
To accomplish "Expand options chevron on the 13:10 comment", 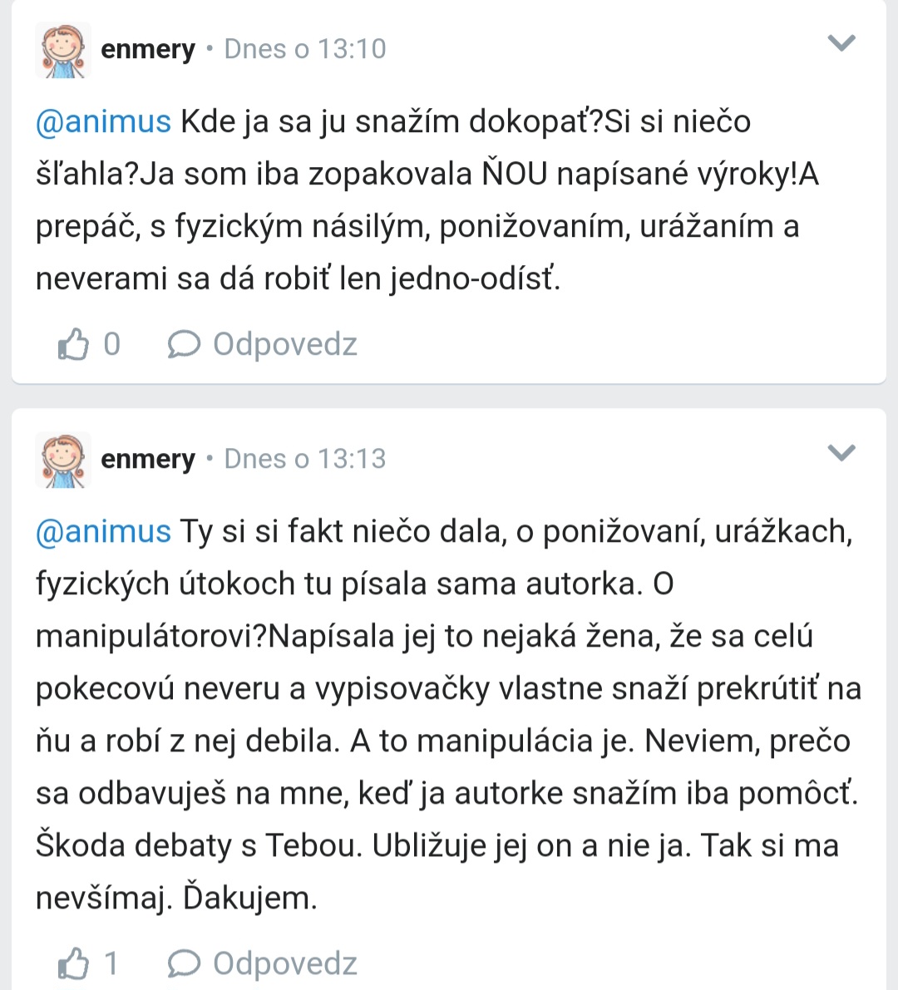I will pyautogui.click(x=841, y=43).
